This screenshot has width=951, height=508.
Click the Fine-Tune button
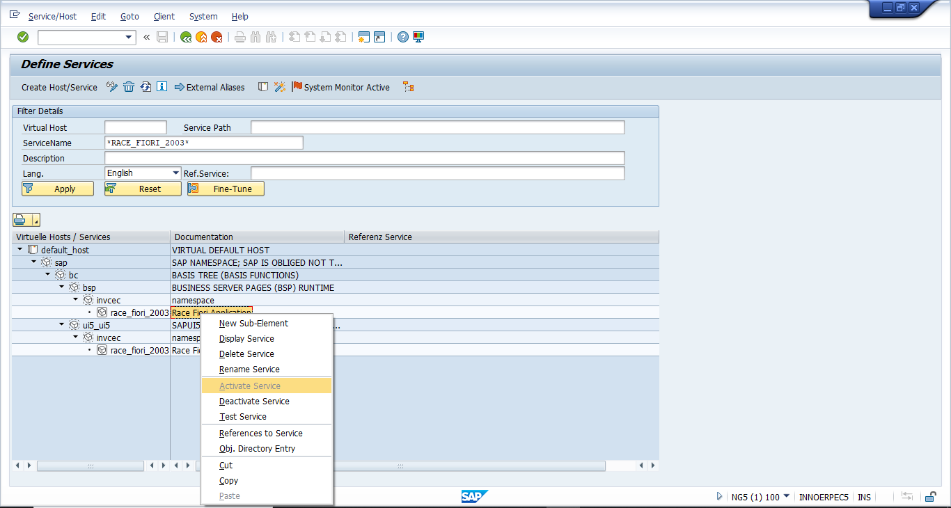pyautogui.click(x=226, y=189)
